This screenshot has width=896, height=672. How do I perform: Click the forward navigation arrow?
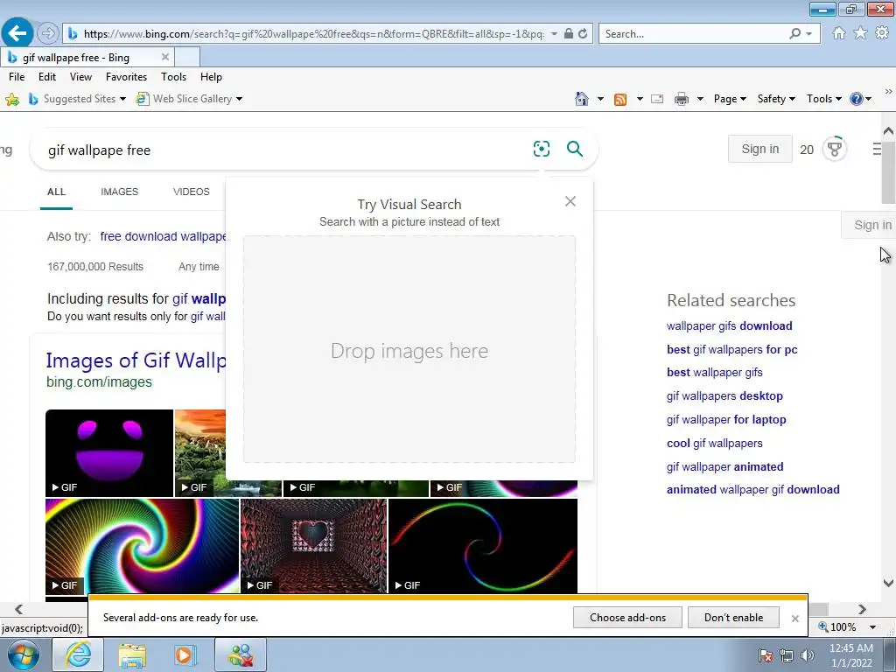click(x=48, y=34)
